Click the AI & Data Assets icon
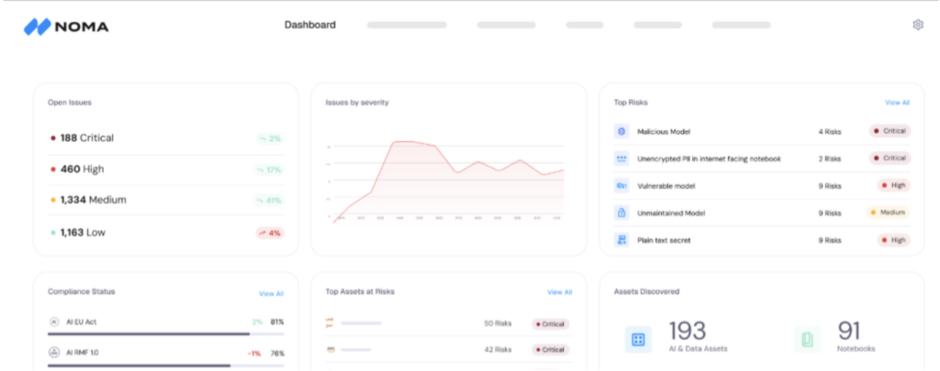940x371 pixels. point(638,340)
